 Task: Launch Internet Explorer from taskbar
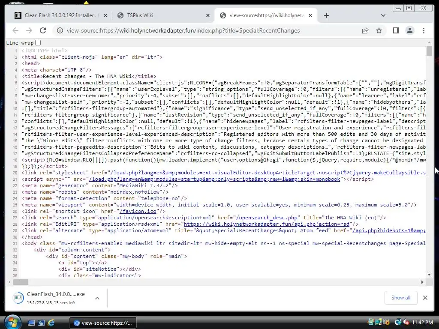click(x=51, y=323)
